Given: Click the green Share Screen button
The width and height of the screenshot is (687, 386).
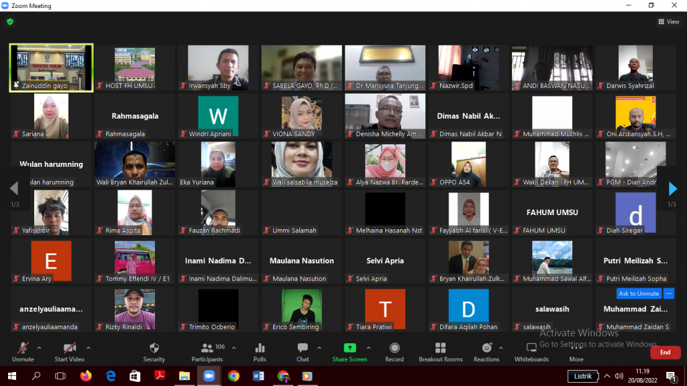Looking at the screenshot, I should tap(350, 351).
